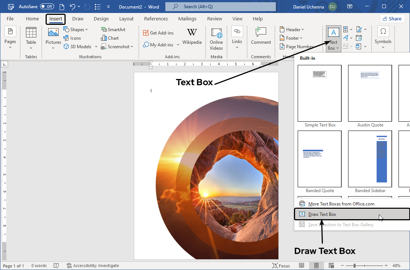Insert a Chart

click(110, 38)
